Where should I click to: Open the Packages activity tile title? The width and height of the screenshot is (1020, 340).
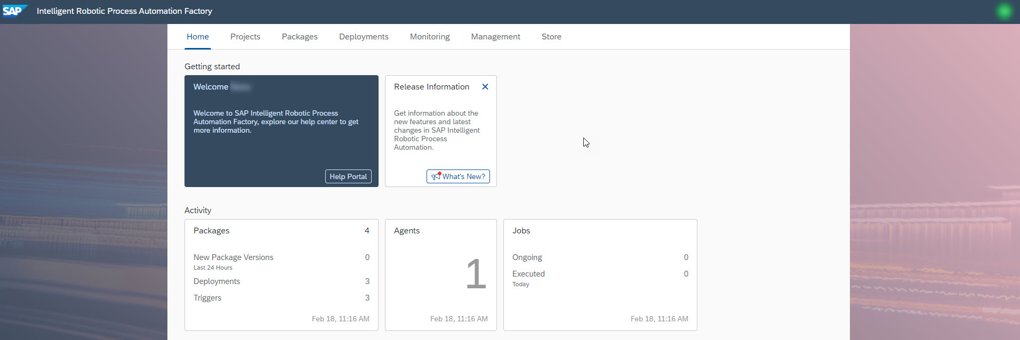click(x=212, y=231)
